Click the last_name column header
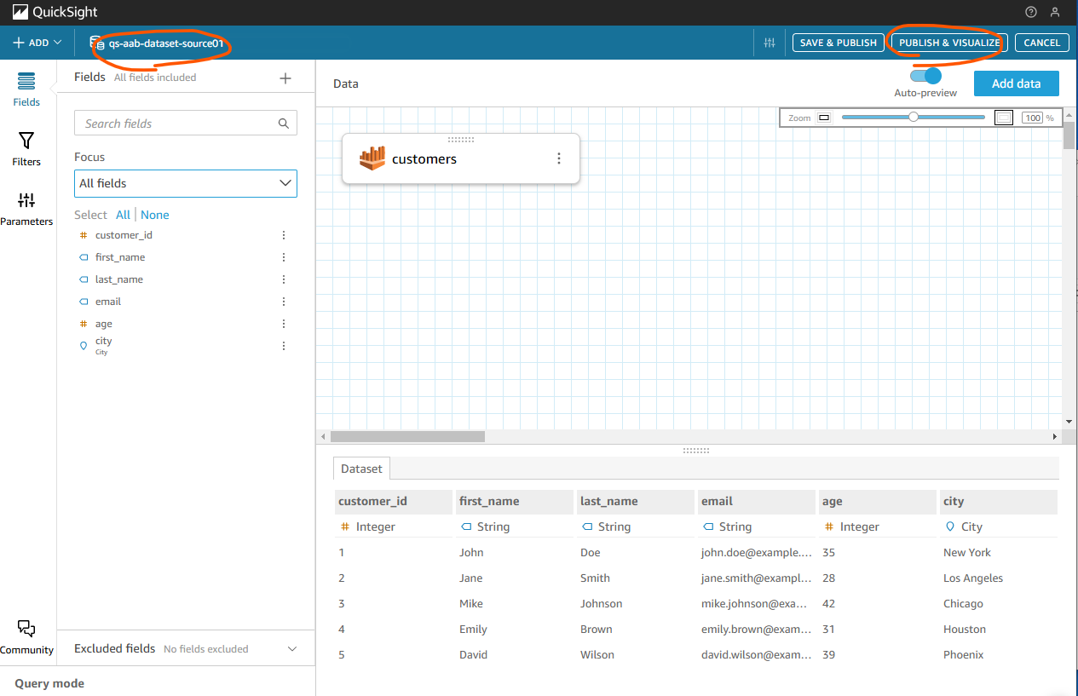The width and height of the screenshot is (1078, 696). point(636,501)
